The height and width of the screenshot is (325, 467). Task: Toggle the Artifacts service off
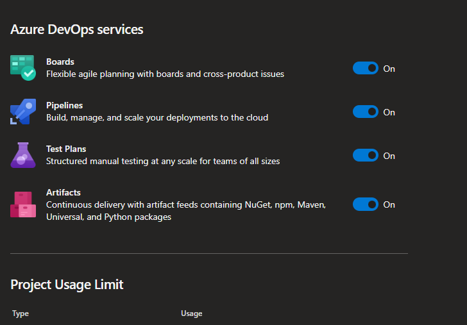click(x=366, y=204)
